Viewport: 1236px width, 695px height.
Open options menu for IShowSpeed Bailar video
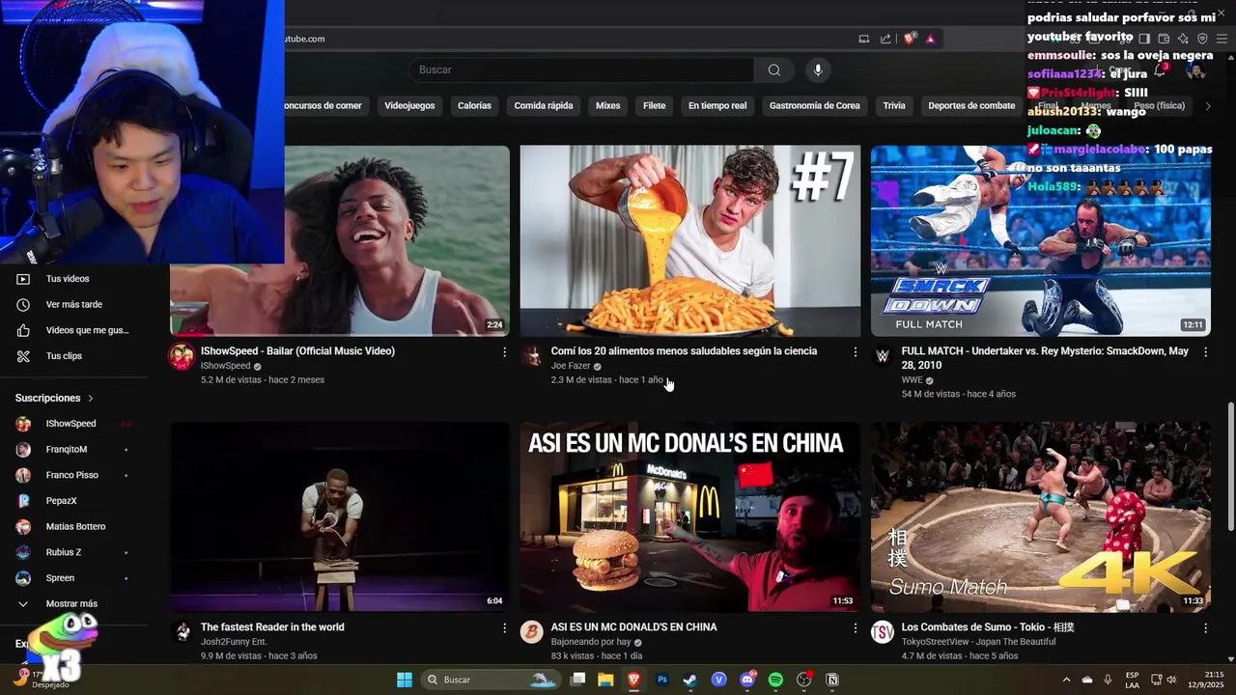click(504, 352)
